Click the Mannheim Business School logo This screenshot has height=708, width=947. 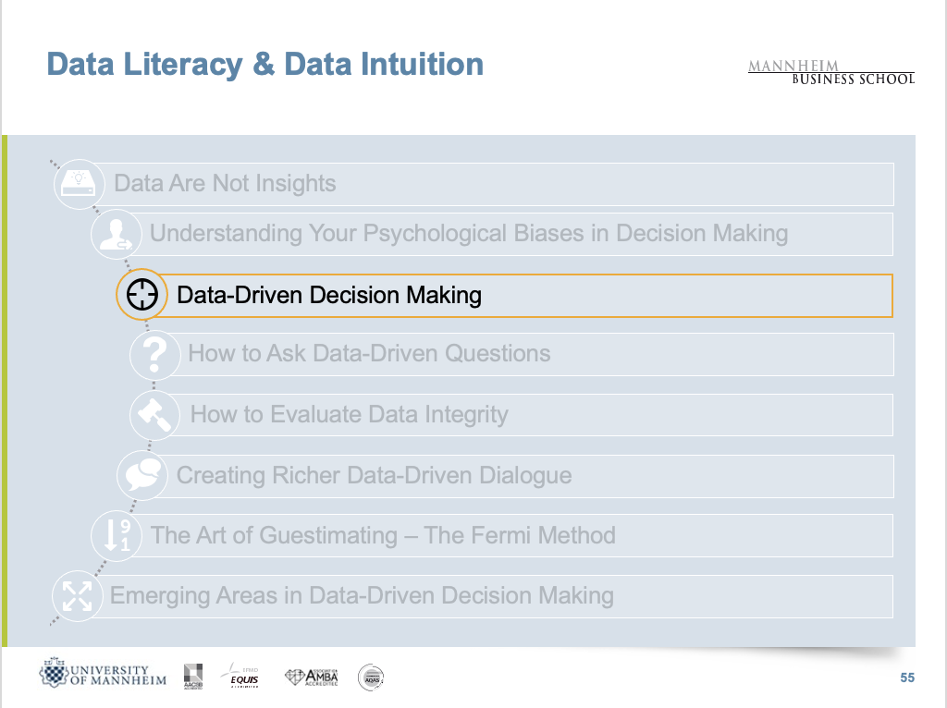click(x=830, y=71)
